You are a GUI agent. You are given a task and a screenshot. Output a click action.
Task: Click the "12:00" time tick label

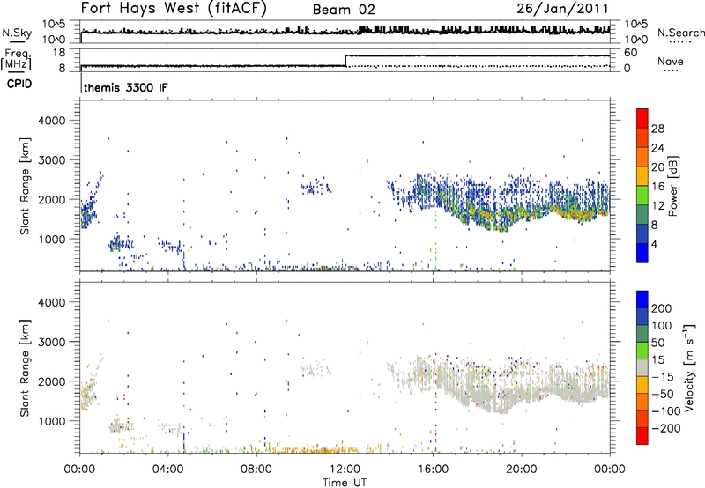click(345, 470)
